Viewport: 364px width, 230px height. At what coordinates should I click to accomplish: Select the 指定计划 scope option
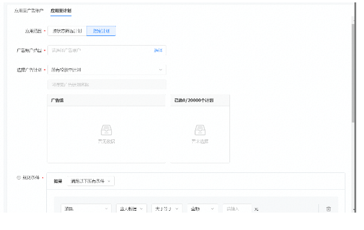(x=102, y=31)
